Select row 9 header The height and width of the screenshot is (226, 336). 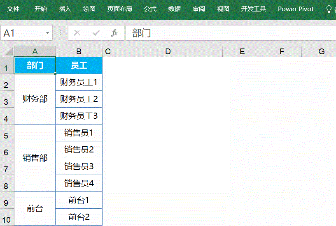pos(7,201)
